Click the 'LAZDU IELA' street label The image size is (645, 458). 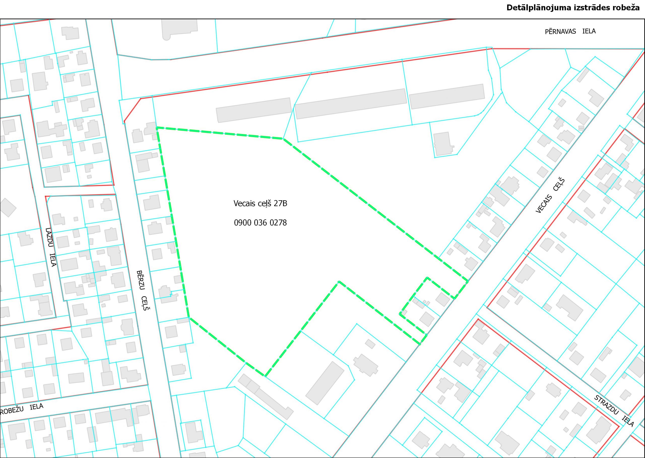(x=51, y=247)
